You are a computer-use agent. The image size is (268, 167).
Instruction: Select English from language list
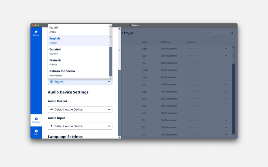click(79, 40)
